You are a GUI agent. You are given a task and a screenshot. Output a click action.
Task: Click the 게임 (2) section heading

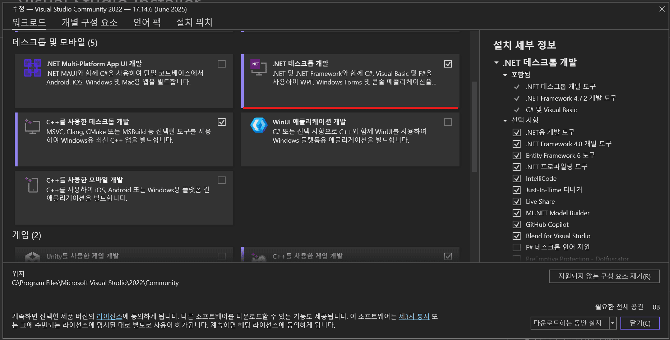[27, 235]
